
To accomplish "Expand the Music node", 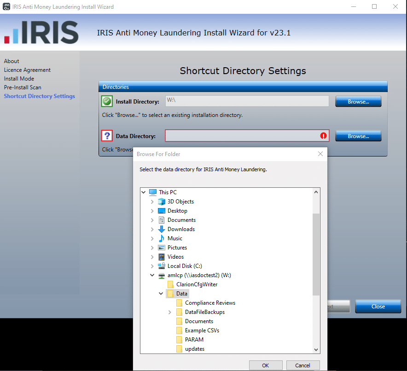I will [x=152, y=238].
